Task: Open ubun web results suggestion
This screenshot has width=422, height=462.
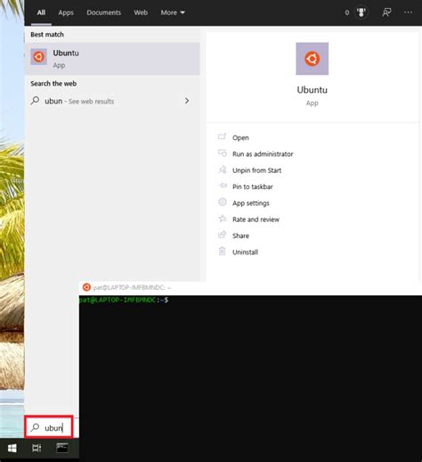Action: coord(112,101)
